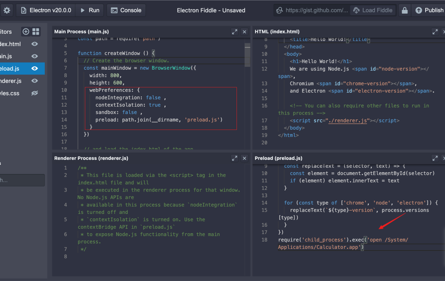Click the Main Process (main.js) panel title
The width and height of the screenshot is (445, 281).
pos(82,31)
